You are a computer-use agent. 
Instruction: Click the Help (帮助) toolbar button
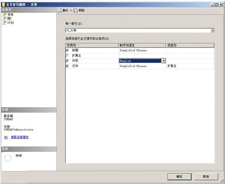(79, 11)
